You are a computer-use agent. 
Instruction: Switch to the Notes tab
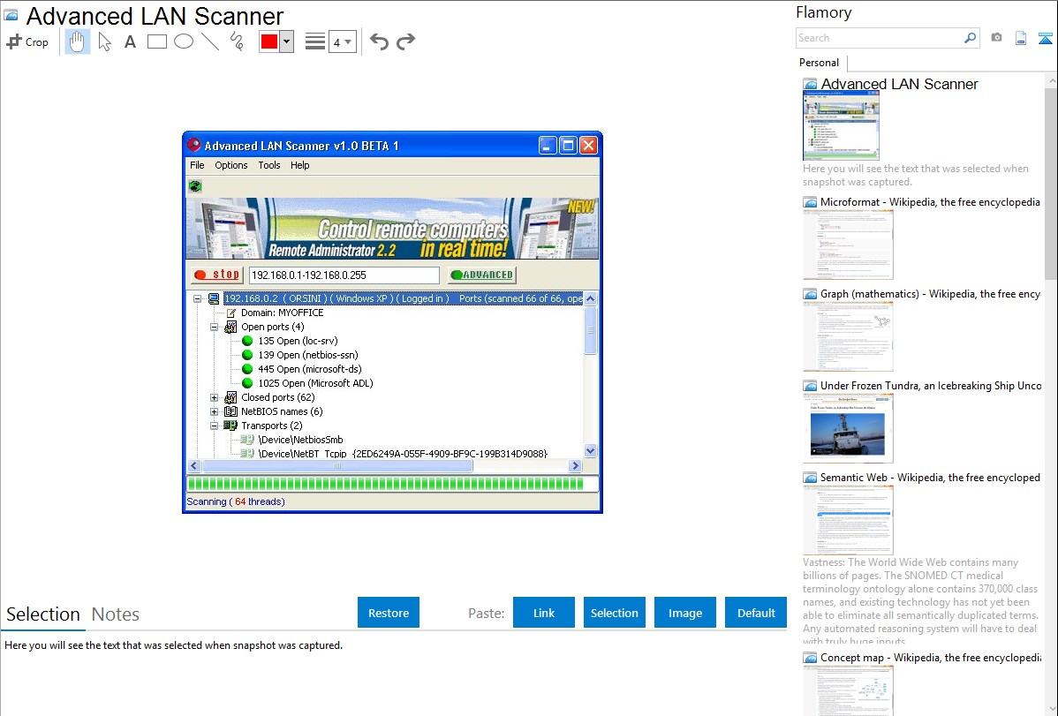click(116, 614)
